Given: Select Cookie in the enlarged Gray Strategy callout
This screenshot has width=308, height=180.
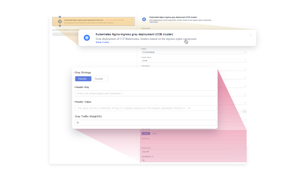Looking at the screenshot, I should point(99,79).
